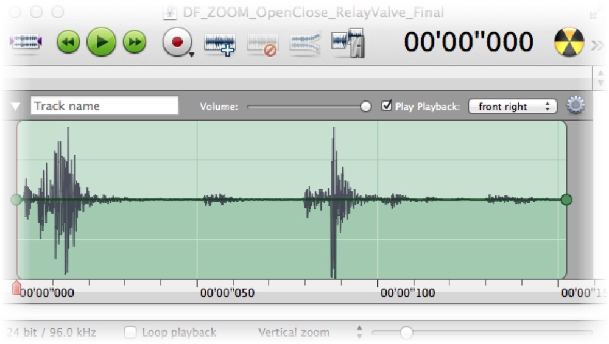The image size is (609, 344).
Task: Click the remove waveform track icon
Action: tap(262, 45)
